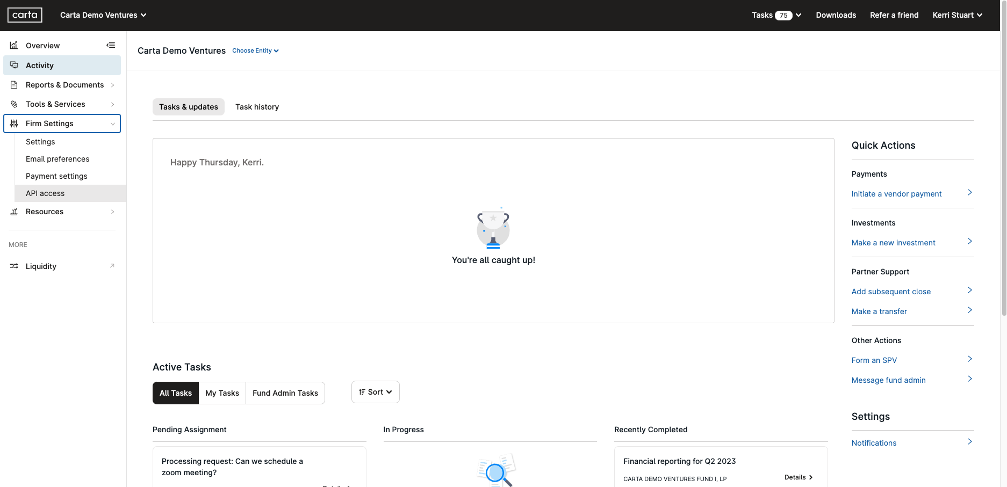Open the zoom meeting processing request card
The width and height of the screenshot is (1007, 487).
pos(260,467)
